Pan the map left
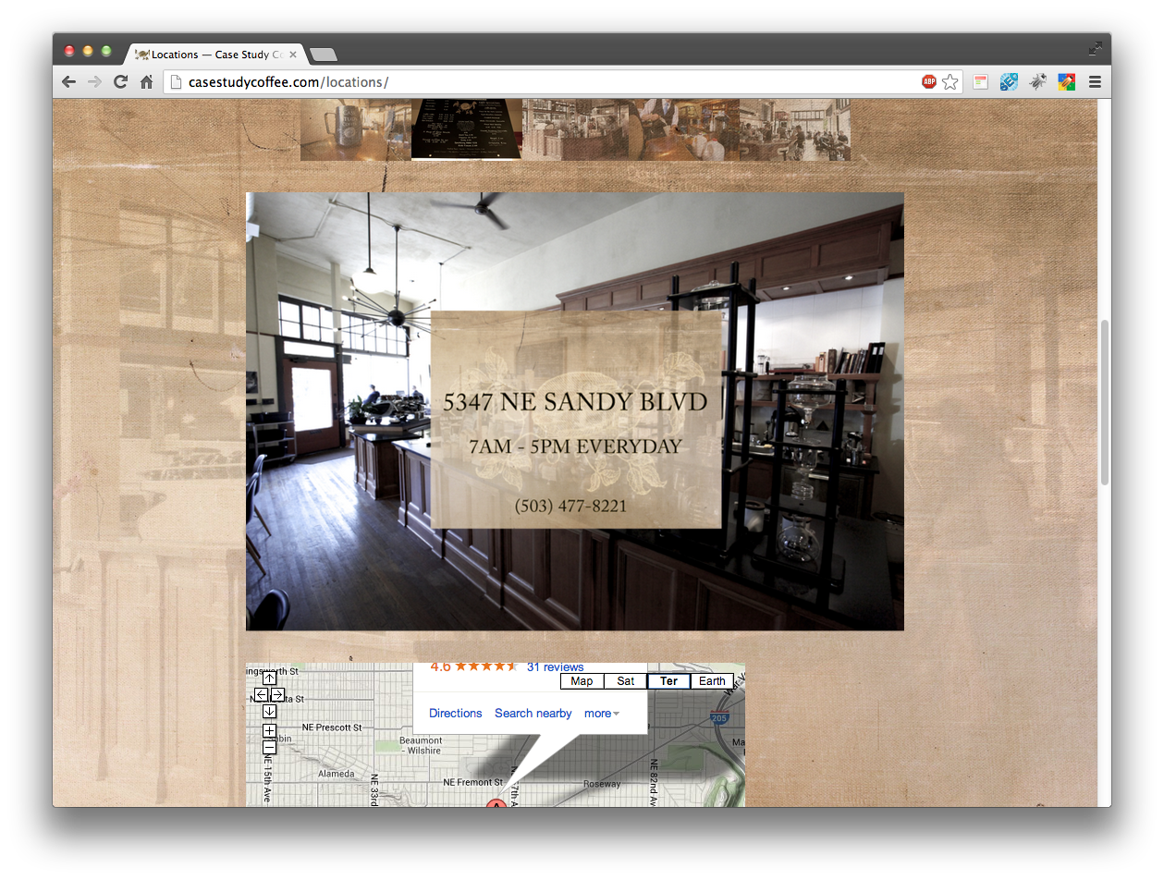 point(261,694)
